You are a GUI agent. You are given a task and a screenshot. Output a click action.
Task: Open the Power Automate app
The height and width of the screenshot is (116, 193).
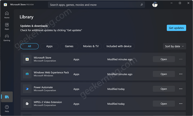[x=164, y=89]
